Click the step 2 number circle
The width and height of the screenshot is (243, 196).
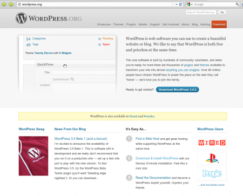129,158
